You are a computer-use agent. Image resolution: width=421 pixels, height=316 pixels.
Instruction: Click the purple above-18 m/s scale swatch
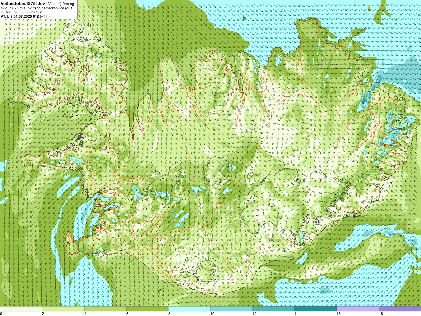pos(400,309)
